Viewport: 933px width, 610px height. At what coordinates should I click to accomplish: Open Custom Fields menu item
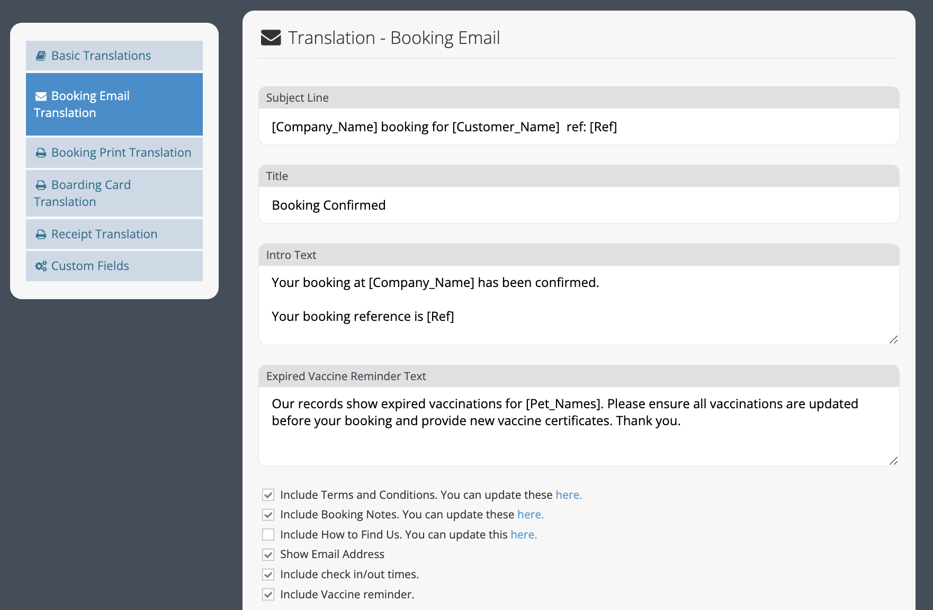click(114, 266)
